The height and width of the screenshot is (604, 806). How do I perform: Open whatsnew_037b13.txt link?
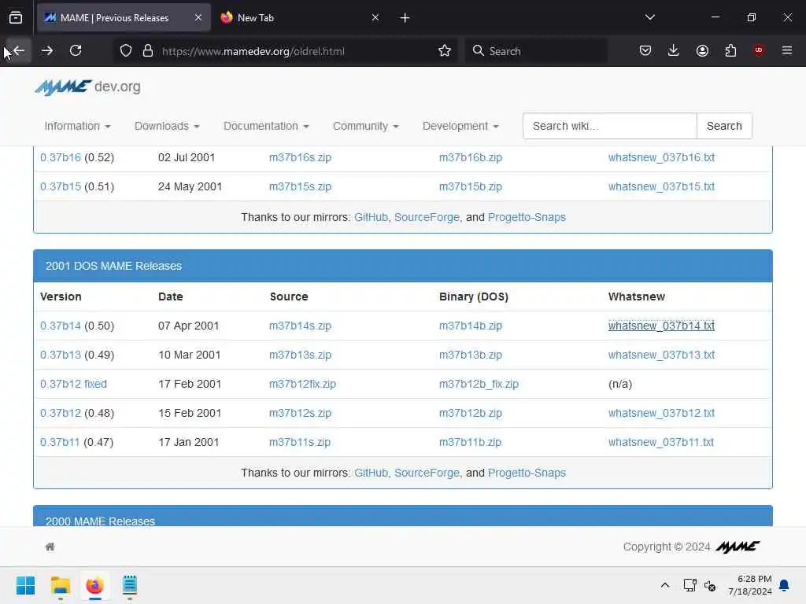[x=661, y=355]
